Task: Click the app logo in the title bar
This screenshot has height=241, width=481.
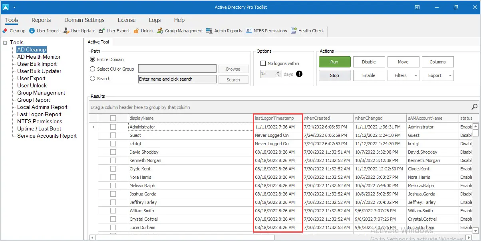Action: [6, 7]
